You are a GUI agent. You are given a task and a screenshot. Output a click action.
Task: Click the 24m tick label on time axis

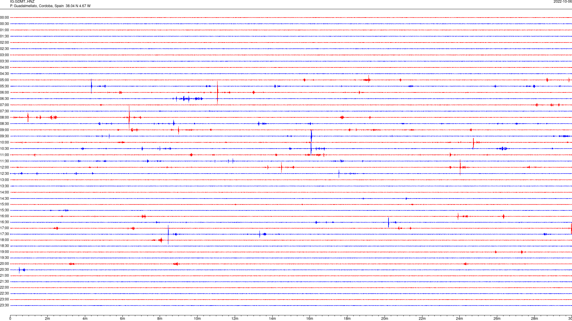coord(459,319)
